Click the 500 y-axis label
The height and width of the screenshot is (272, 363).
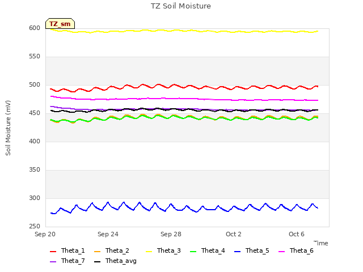click(x=35, y=84)
